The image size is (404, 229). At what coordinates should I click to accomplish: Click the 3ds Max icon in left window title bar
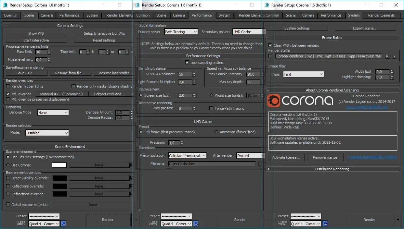pos(5,5)
